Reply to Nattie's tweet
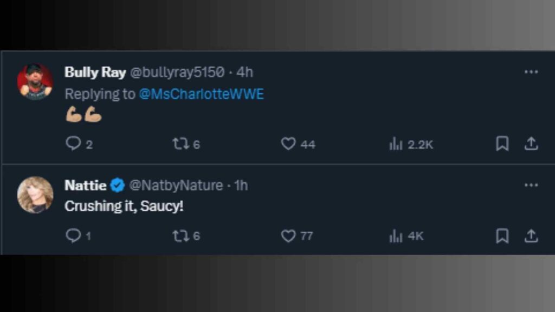This screenshot has width=555, height=312. click(73, 236)
